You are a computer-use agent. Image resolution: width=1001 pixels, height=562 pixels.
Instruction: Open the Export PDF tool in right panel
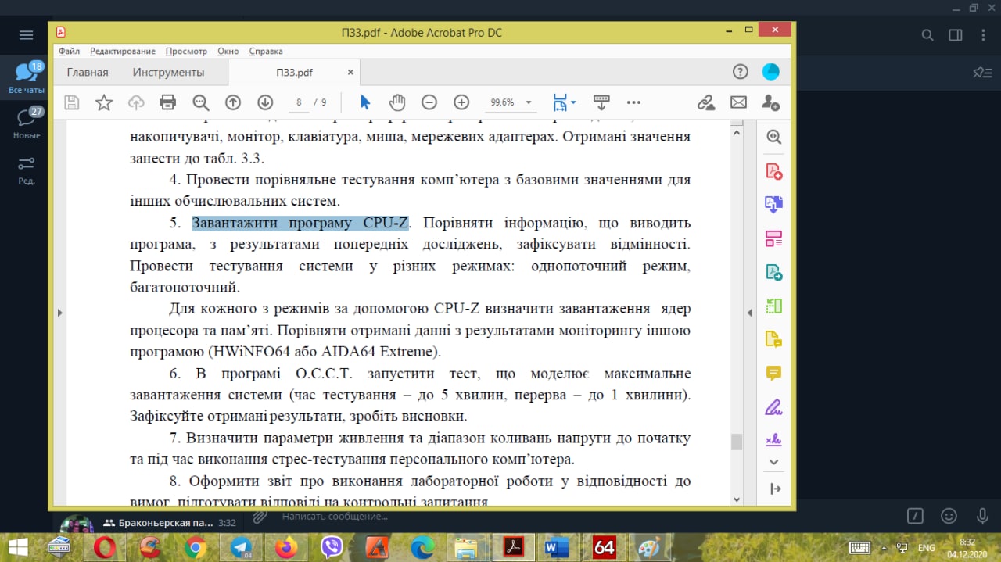tap(774, 272)
